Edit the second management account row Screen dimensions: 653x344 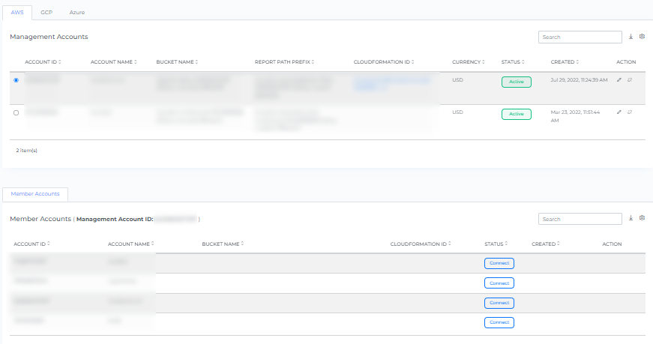point(619,112)
